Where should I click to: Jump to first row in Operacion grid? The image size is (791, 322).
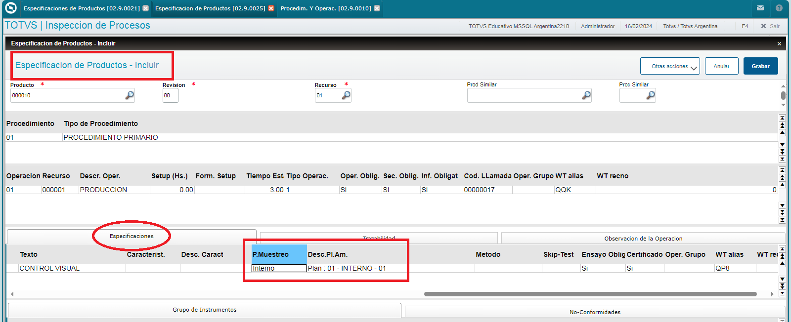782,170
